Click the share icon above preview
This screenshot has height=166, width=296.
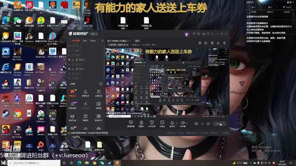[224, 43]
